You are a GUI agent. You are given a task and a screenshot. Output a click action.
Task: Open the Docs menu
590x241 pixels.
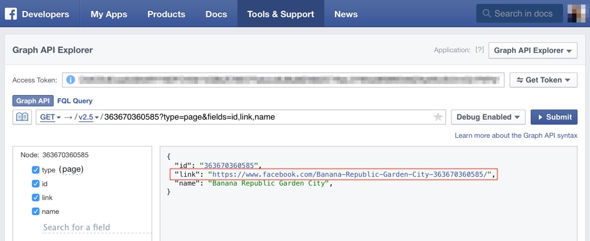217,14
